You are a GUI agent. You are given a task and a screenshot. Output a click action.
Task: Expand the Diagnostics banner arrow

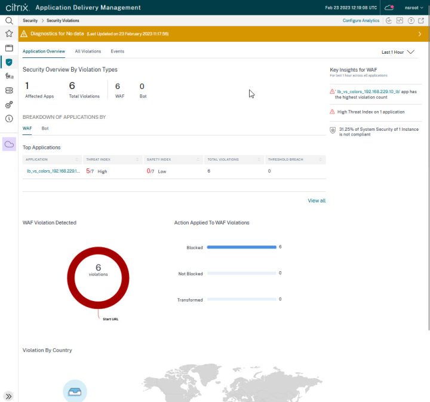(420, 34)
